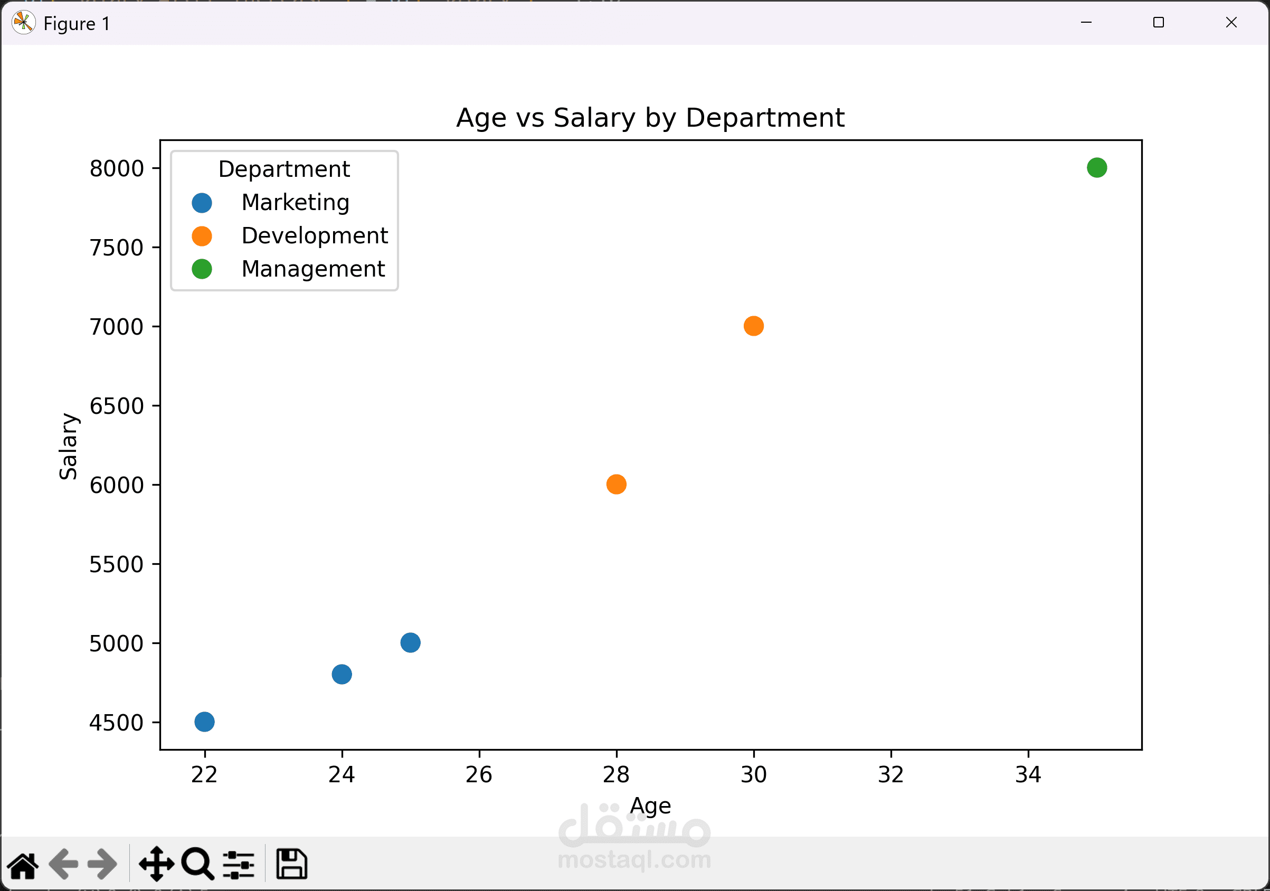Click the green Management data point

pyautogui.click(x=1097, y=167)
